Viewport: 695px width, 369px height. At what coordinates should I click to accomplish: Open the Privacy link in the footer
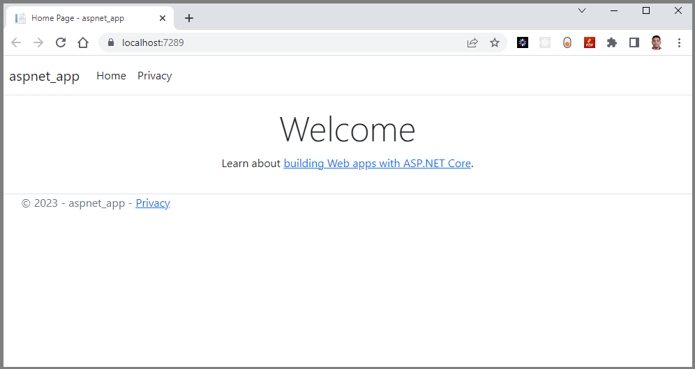[153, 203]
